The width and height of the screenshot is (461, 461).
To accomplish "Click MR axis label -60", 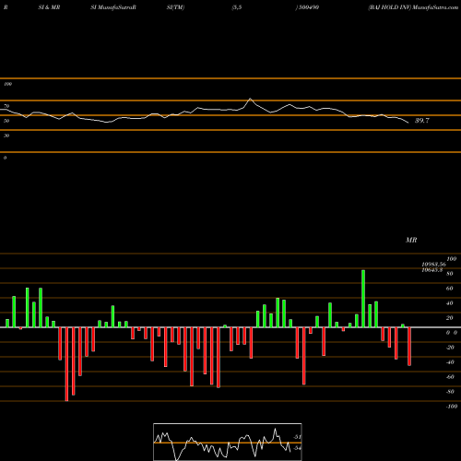I will pos(450,377).
